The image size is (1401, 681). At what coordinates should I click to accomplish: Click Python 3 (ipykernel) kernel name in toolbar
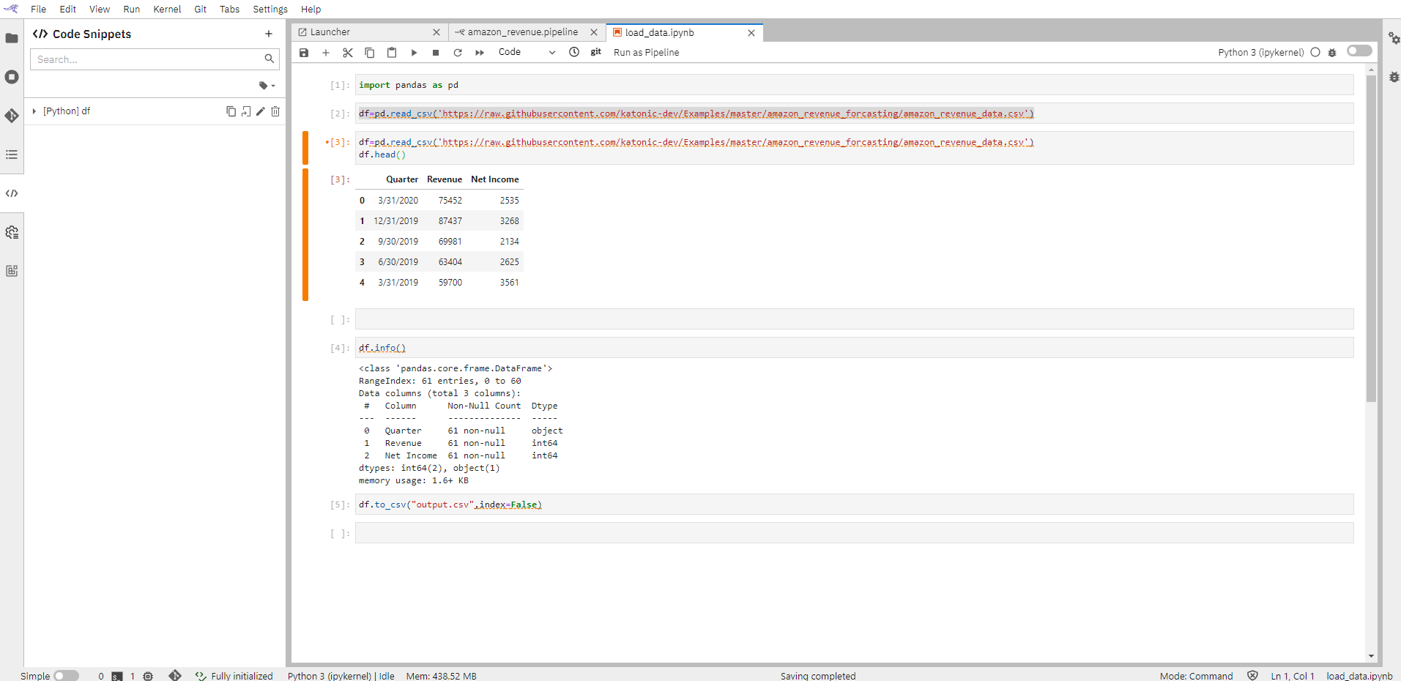tap(1260, 52)
